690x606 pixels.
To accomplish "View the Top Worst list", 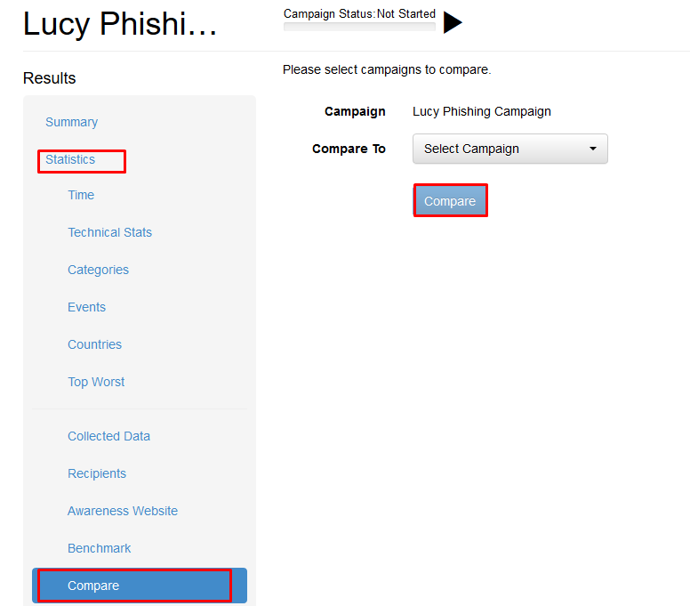I will coord(96,382).
